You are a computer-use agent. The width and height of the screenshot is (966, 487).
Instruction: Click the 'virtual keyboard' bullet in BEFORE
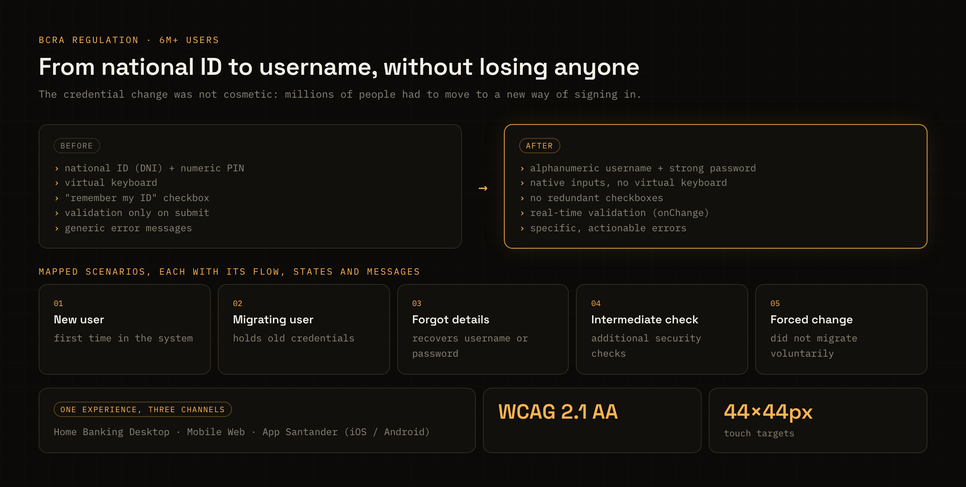click(x=111, y=183)
